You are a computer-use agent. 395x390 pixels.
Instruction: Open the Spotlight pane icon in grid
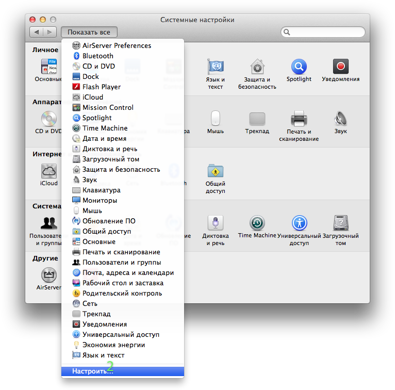[x=299, y=67]
